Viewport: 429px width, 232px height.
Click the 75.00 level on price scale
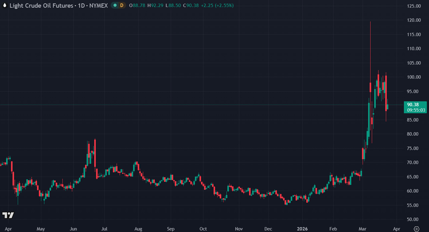tap(414, 148)
